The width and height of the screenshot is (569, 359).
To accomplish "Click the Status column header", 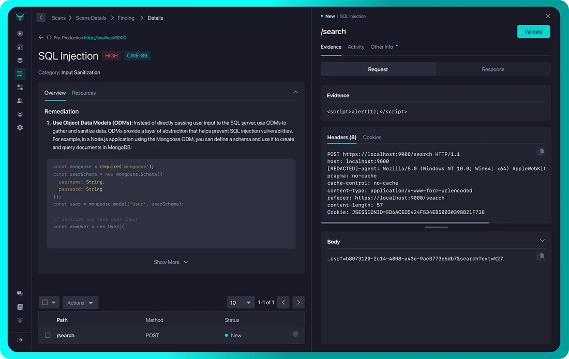I will [x=232, y=320].
